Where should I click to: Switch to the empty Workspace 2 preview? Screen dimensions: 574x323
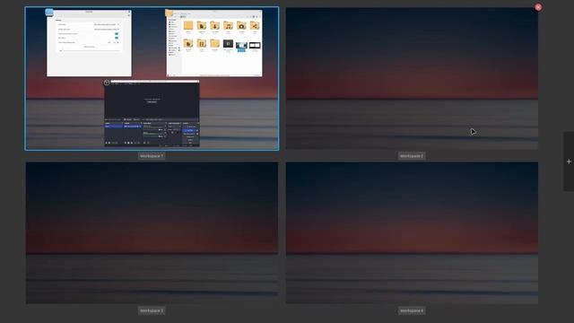point(412,78)
